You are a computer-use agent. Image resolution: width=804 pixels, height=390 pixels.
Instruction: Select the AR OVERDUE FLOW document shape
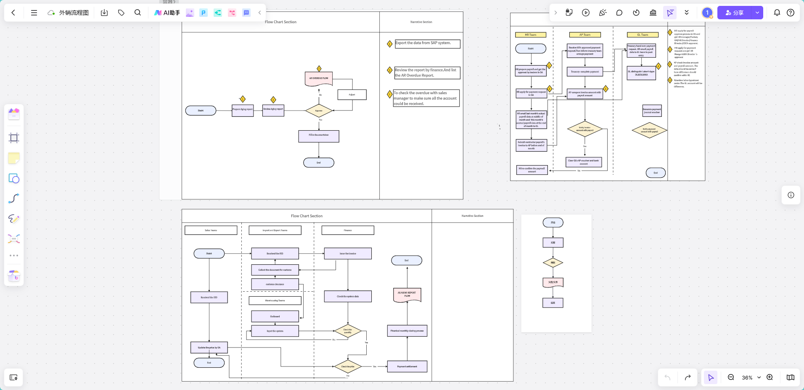pyautogui.click(x=319, y=79)
